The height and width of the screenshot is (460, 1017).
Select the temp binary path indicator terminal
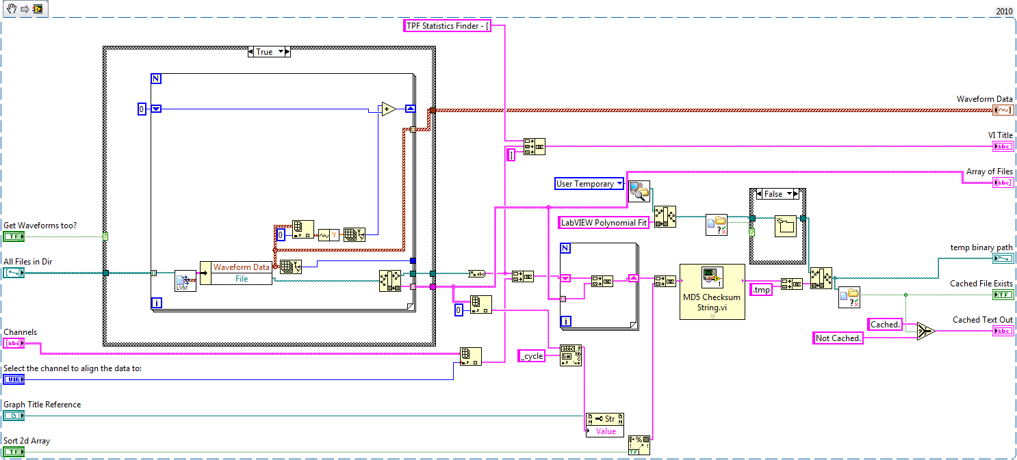(1003, 258)
